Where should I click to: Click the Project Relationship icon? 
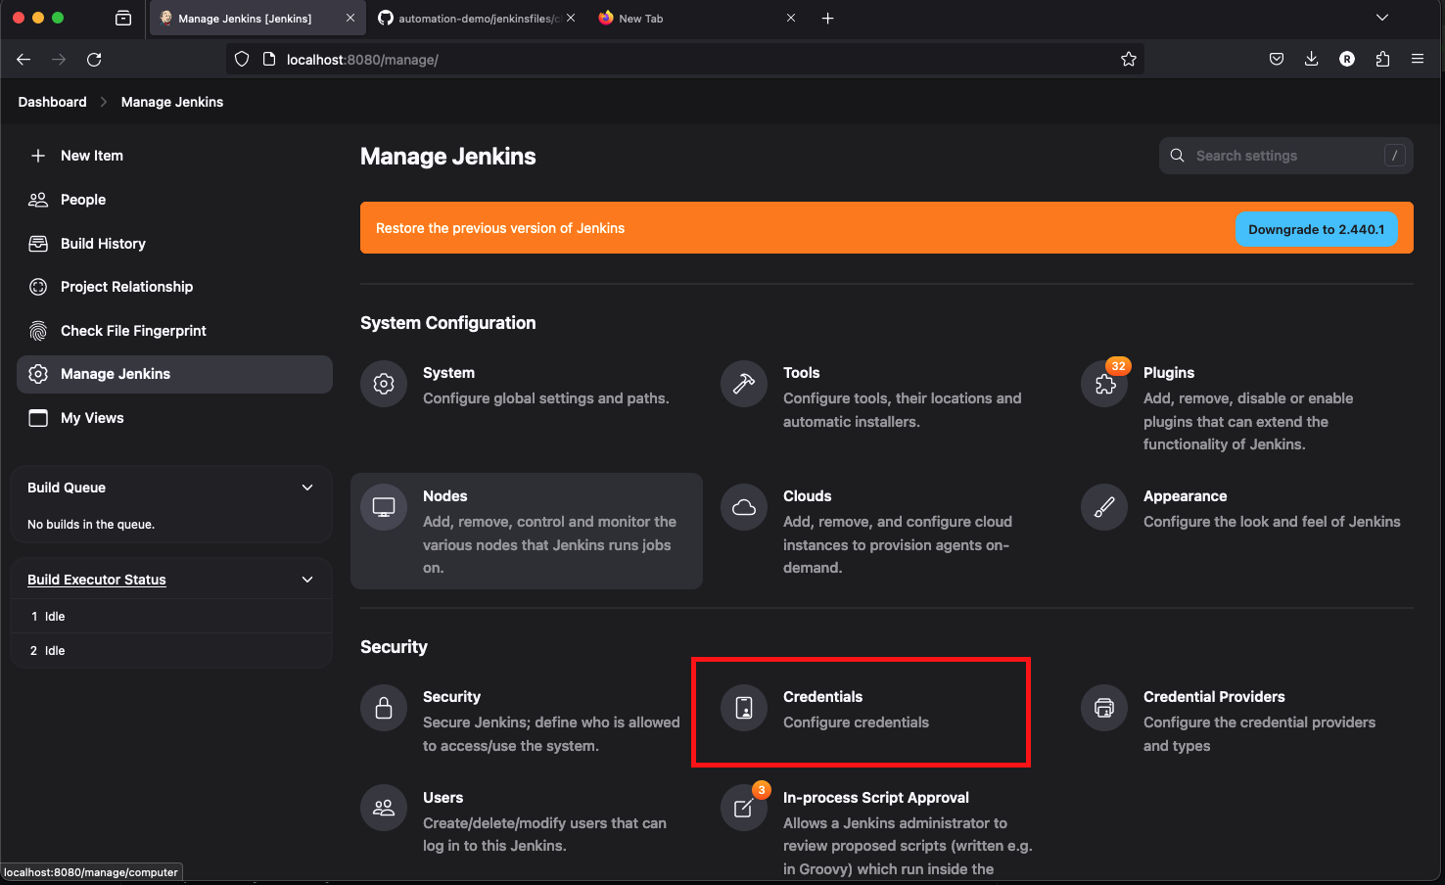tap(38, 287)
